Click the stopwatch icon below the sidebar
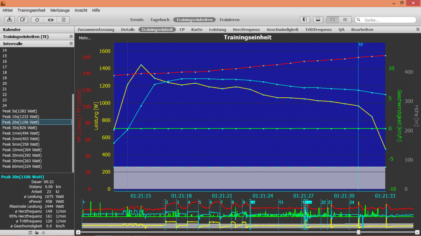Viewport: 421px width, 236px height. (43, 233)
